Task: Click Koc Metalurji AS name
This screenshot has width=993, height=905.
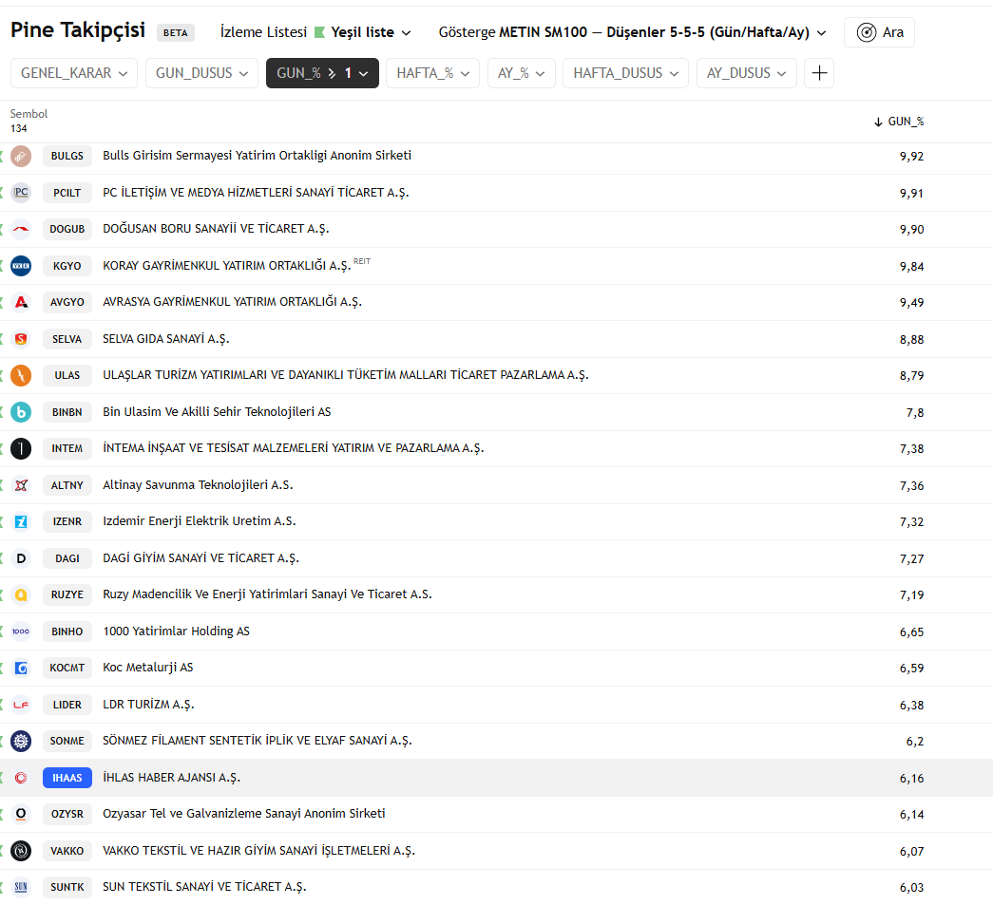Action: click(148, 667)
